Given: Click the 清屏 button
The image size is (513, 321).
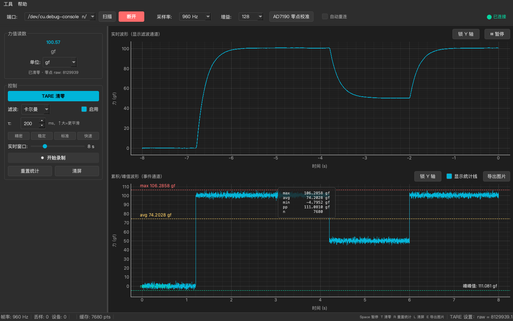Looking at the screenshot, I should point(77,171).
